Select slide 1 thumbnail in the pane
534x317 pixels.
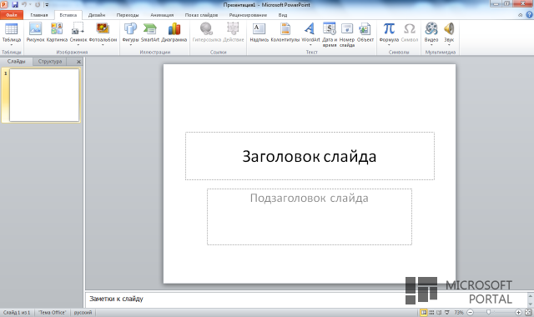[44, 95]
